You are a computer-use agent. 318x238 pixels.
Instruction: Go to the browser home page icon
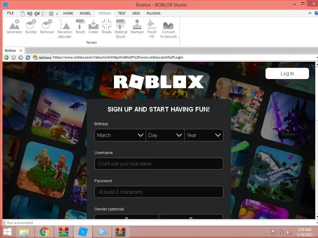pos(35,57)
